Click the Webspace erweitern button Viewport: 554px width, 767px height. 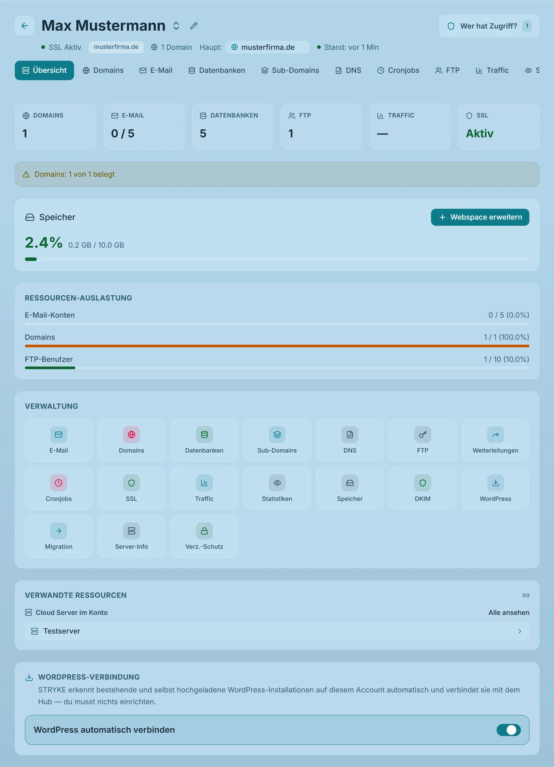pos(480,217)
